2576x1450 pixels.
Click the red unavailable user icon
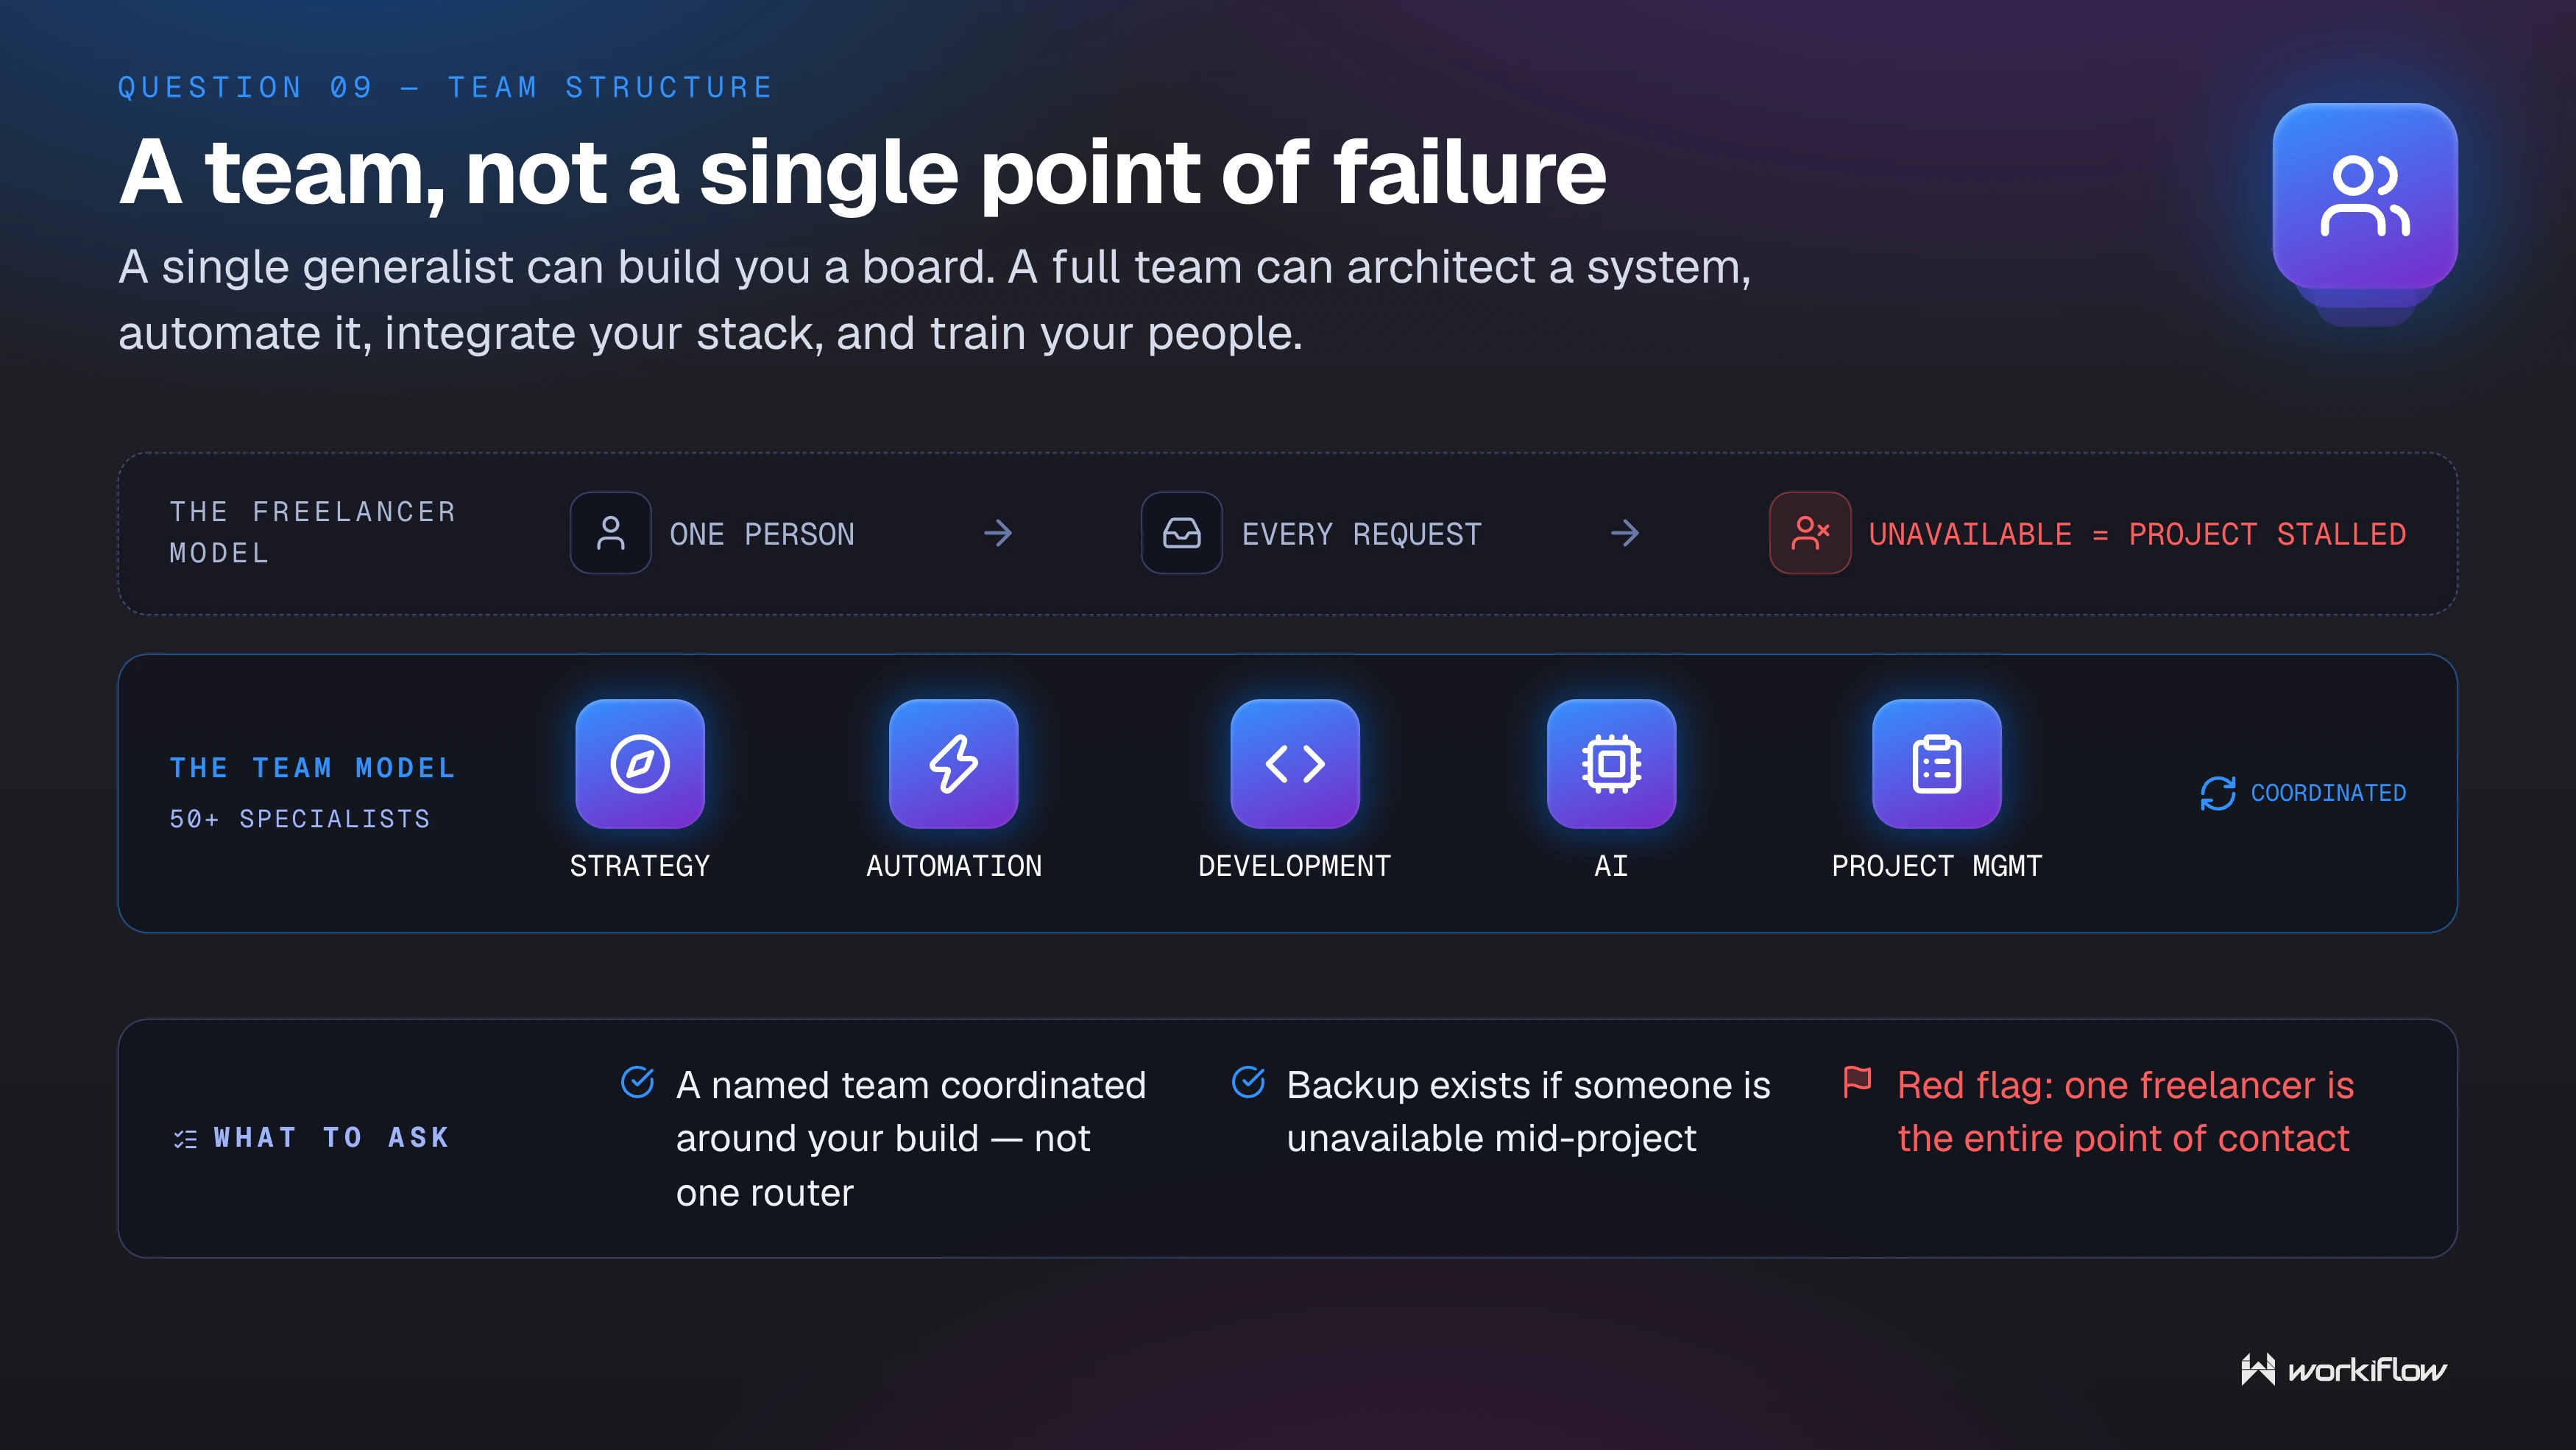coord(1810,533)
